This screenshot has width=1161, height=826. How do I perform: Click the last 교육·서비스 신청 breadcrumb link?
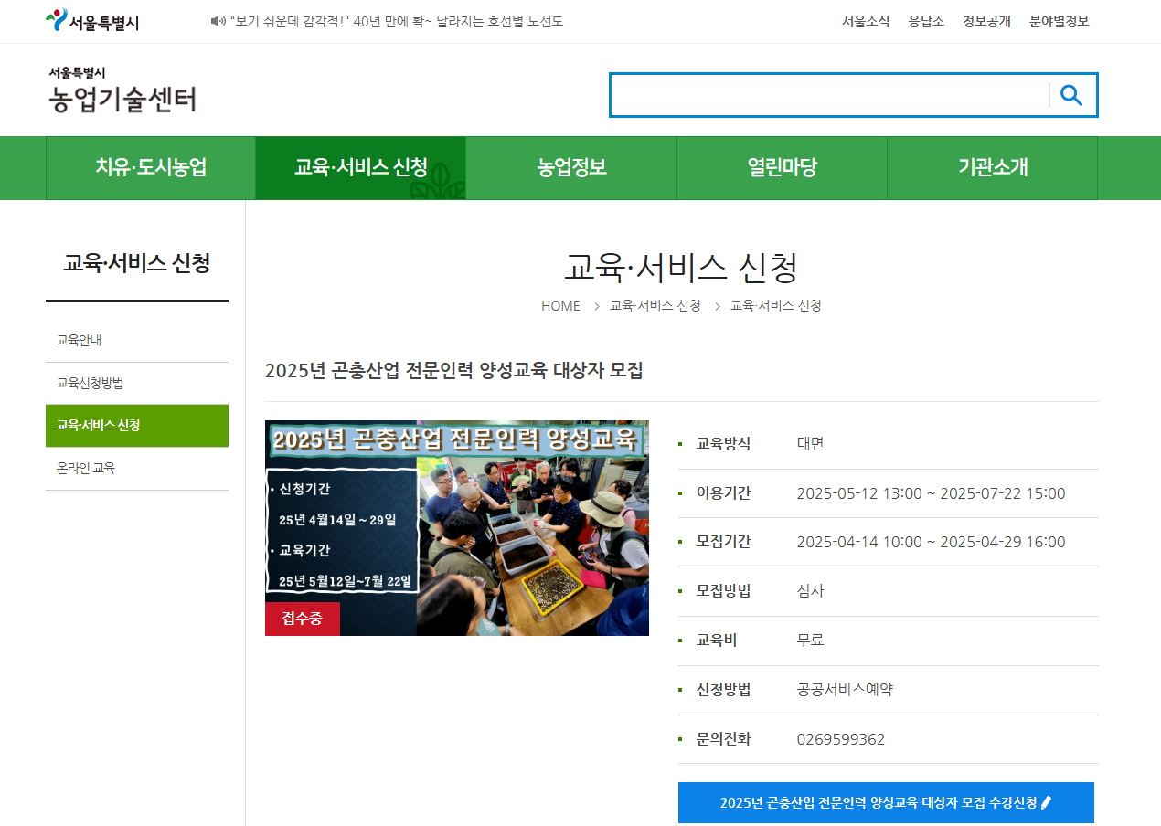tap(776, 306)
